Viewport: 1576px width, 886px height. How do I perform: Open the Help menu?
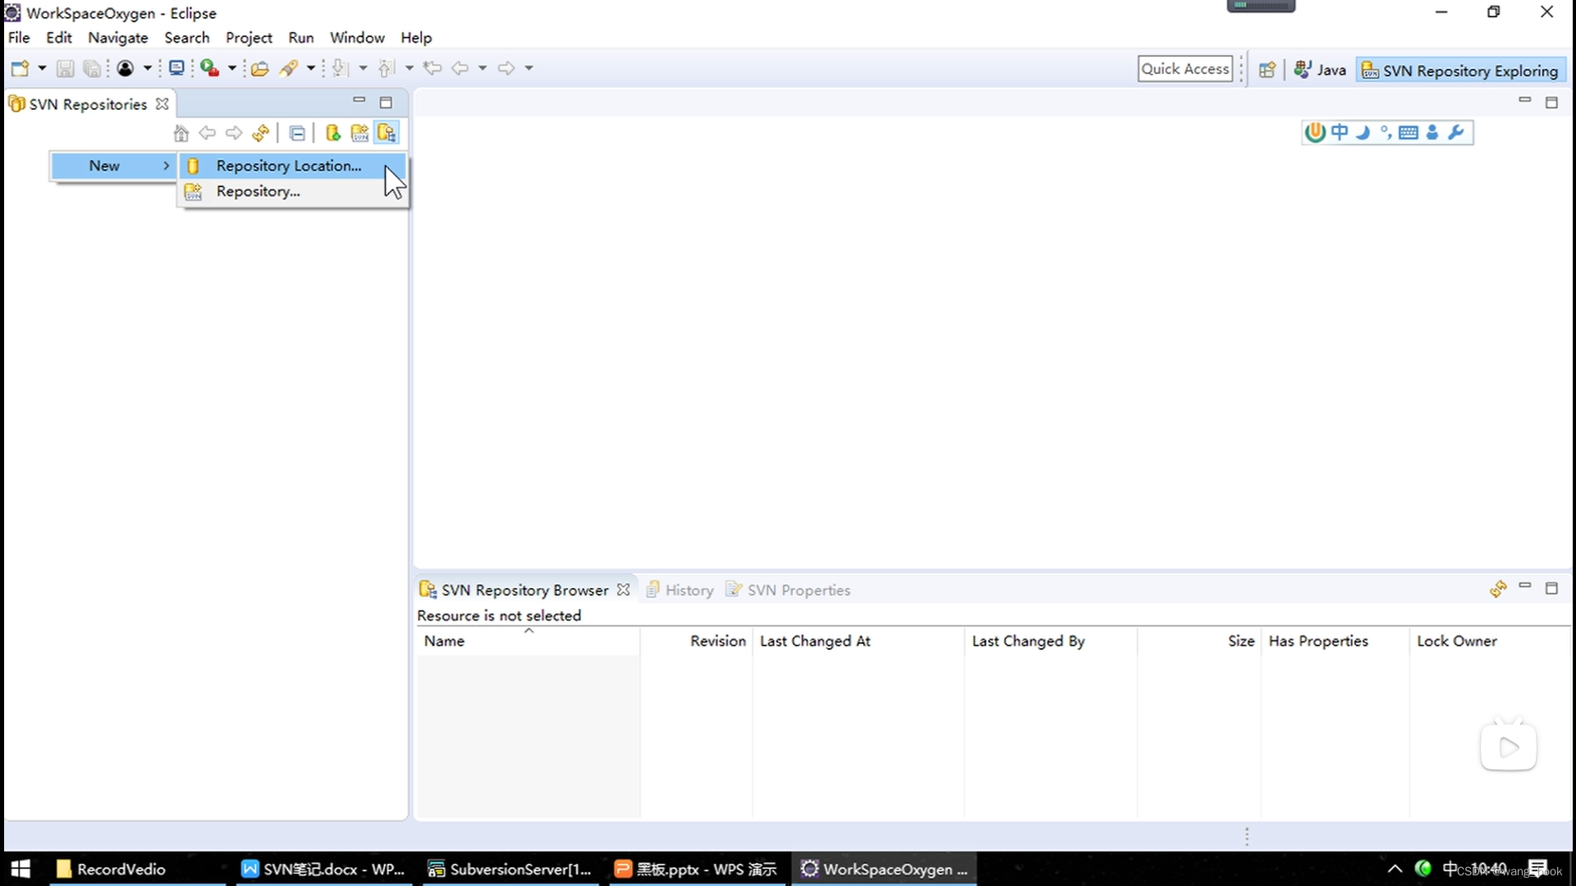tap(416, 38)
